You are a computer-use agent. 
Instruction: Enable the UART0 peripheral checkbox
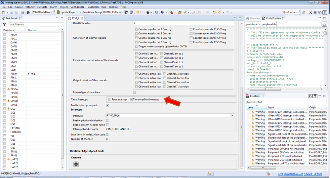[4, 159]
